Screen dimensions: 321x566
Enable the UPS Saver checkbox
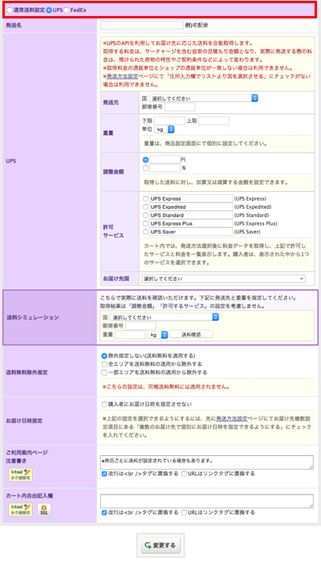point(145,232)
